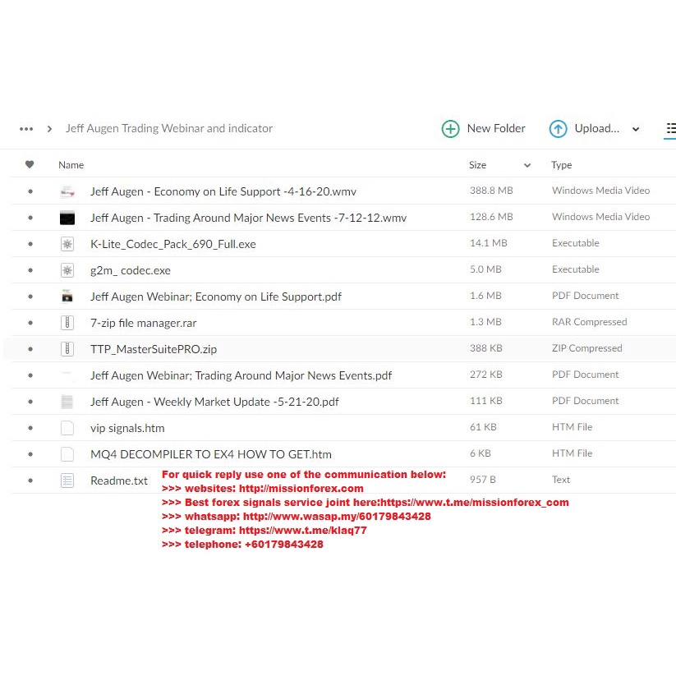
Task: Click the Upload arrow icon
Action: [x=558, y=129]
